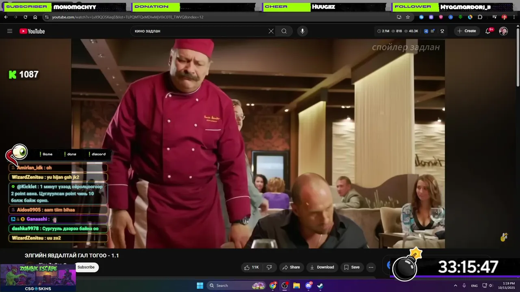Screen dimensions: 520x292
Task: Subscribe to the channel
Action: [86, 267]
